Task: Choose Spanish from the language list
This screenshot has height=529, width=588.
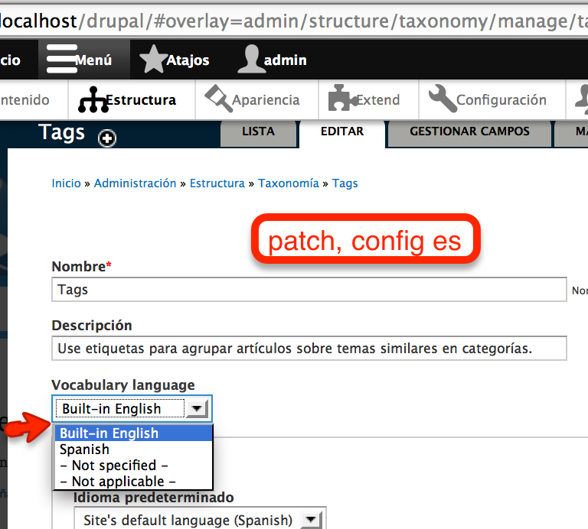Action: [x=134, y=449]
